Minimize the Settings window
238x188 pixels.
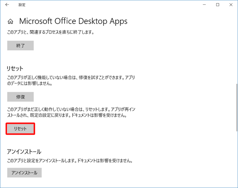[204, 5]
